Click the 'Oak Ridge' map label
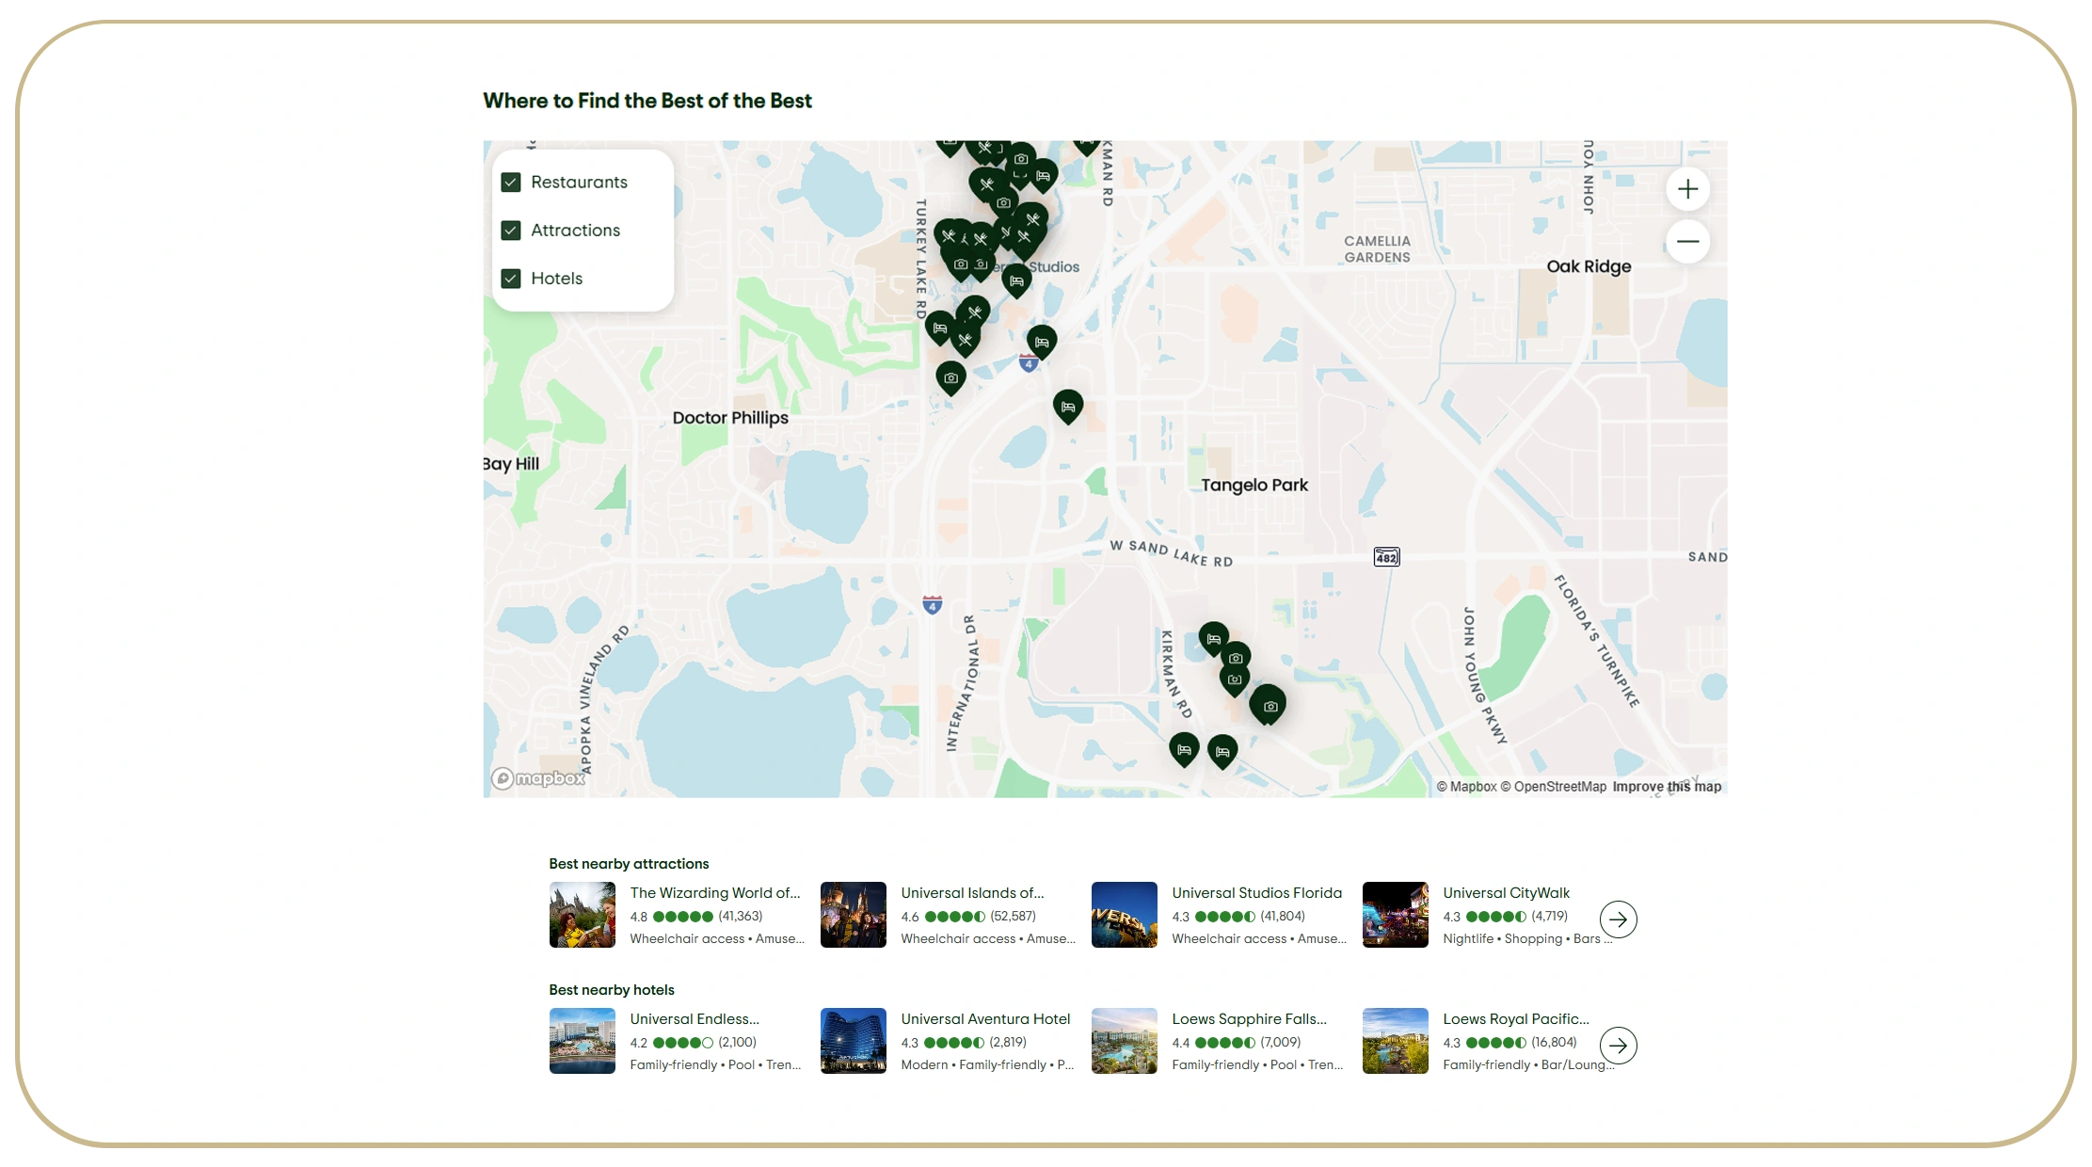This screenshot has height=1167, width=2092. (x=1589, y=266)
